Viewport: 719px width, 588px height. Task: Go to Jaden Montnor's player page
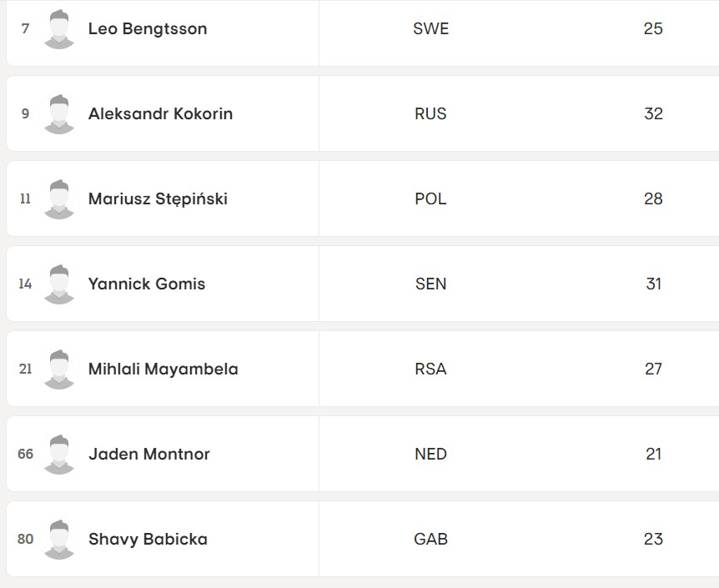click(x=149, y=455)
